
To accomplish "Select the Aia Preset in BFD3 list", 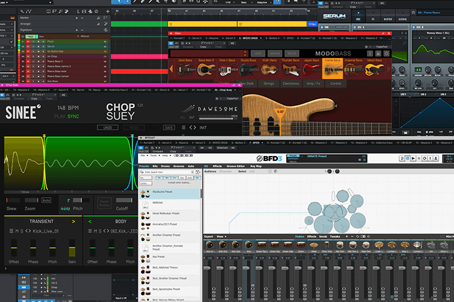I will coord(170,259).
